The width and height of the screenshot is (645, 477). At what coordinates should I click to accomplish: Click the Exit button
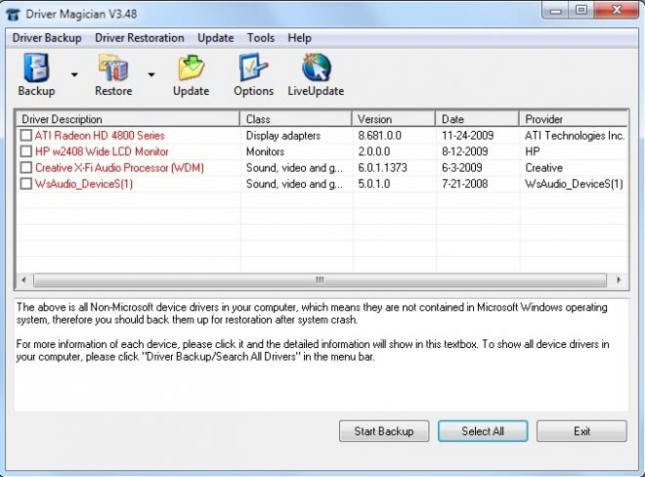(x=581, y=431)
